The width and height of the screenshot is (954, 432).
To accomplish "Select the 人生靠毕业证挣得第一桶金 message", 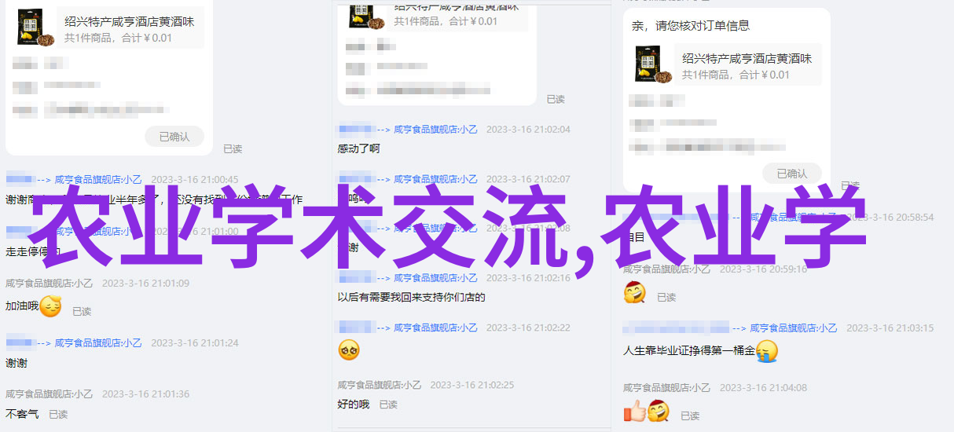I will (x=689, y=350).
